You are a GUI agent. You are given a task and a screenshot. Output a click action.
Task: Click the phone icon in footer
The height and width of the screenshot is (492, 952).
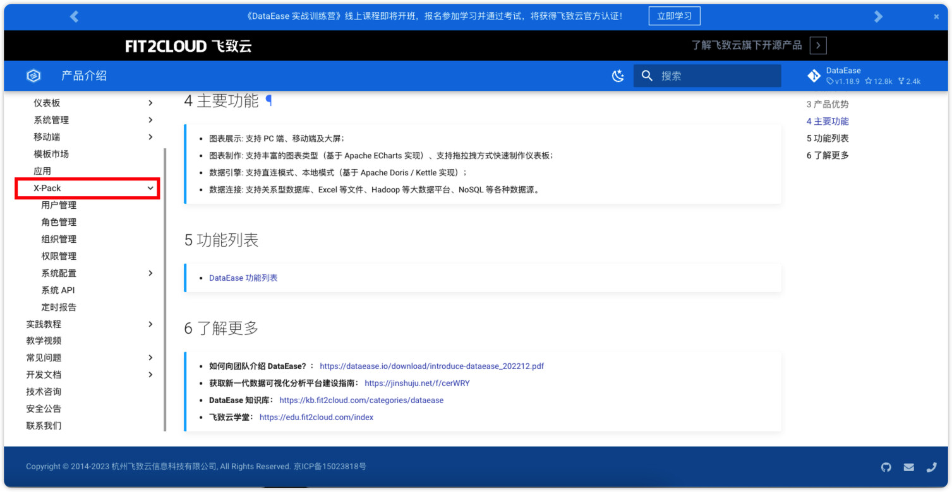pos(931,467)
